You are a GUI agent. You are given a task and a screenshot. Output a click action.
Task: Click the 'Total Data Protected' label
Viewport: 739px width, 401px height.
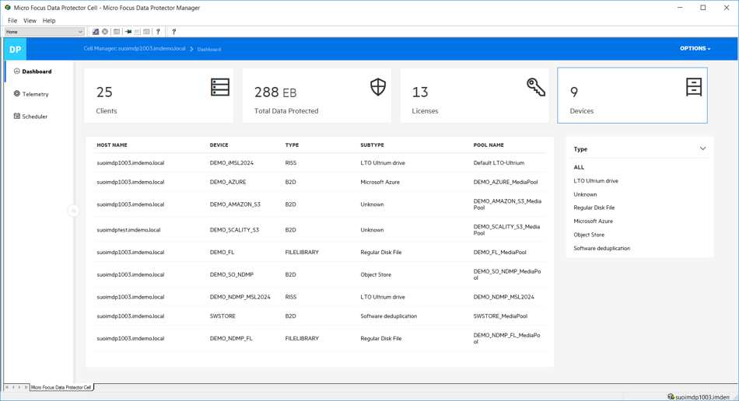point(286,111)
